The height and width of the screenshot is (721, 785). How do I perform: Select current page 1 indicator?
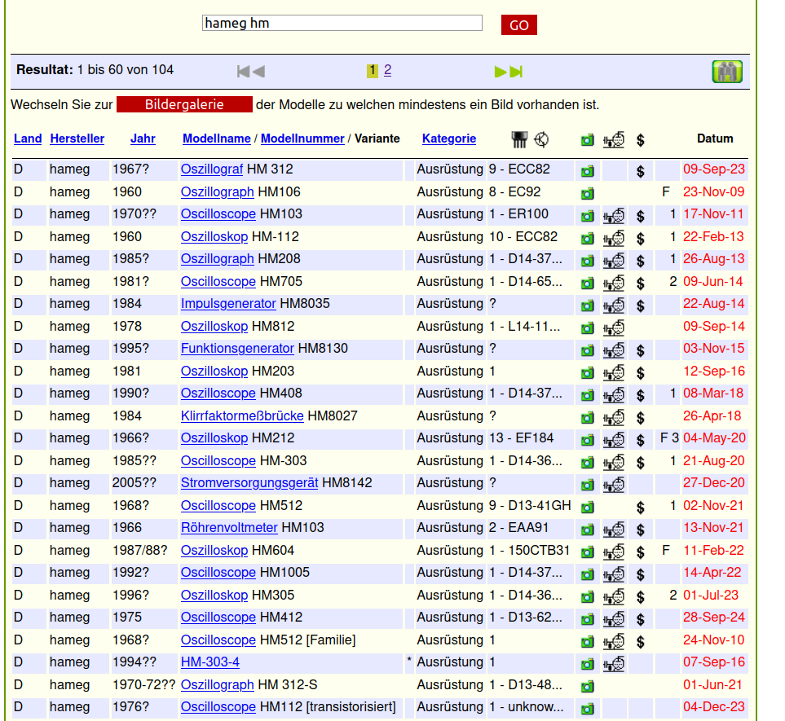(372, 71)
